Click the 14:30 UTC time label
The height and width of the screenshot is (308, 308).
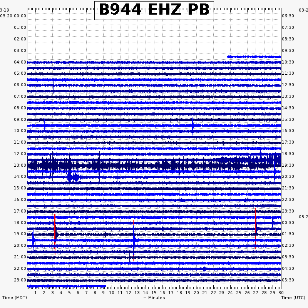(288, 108)
